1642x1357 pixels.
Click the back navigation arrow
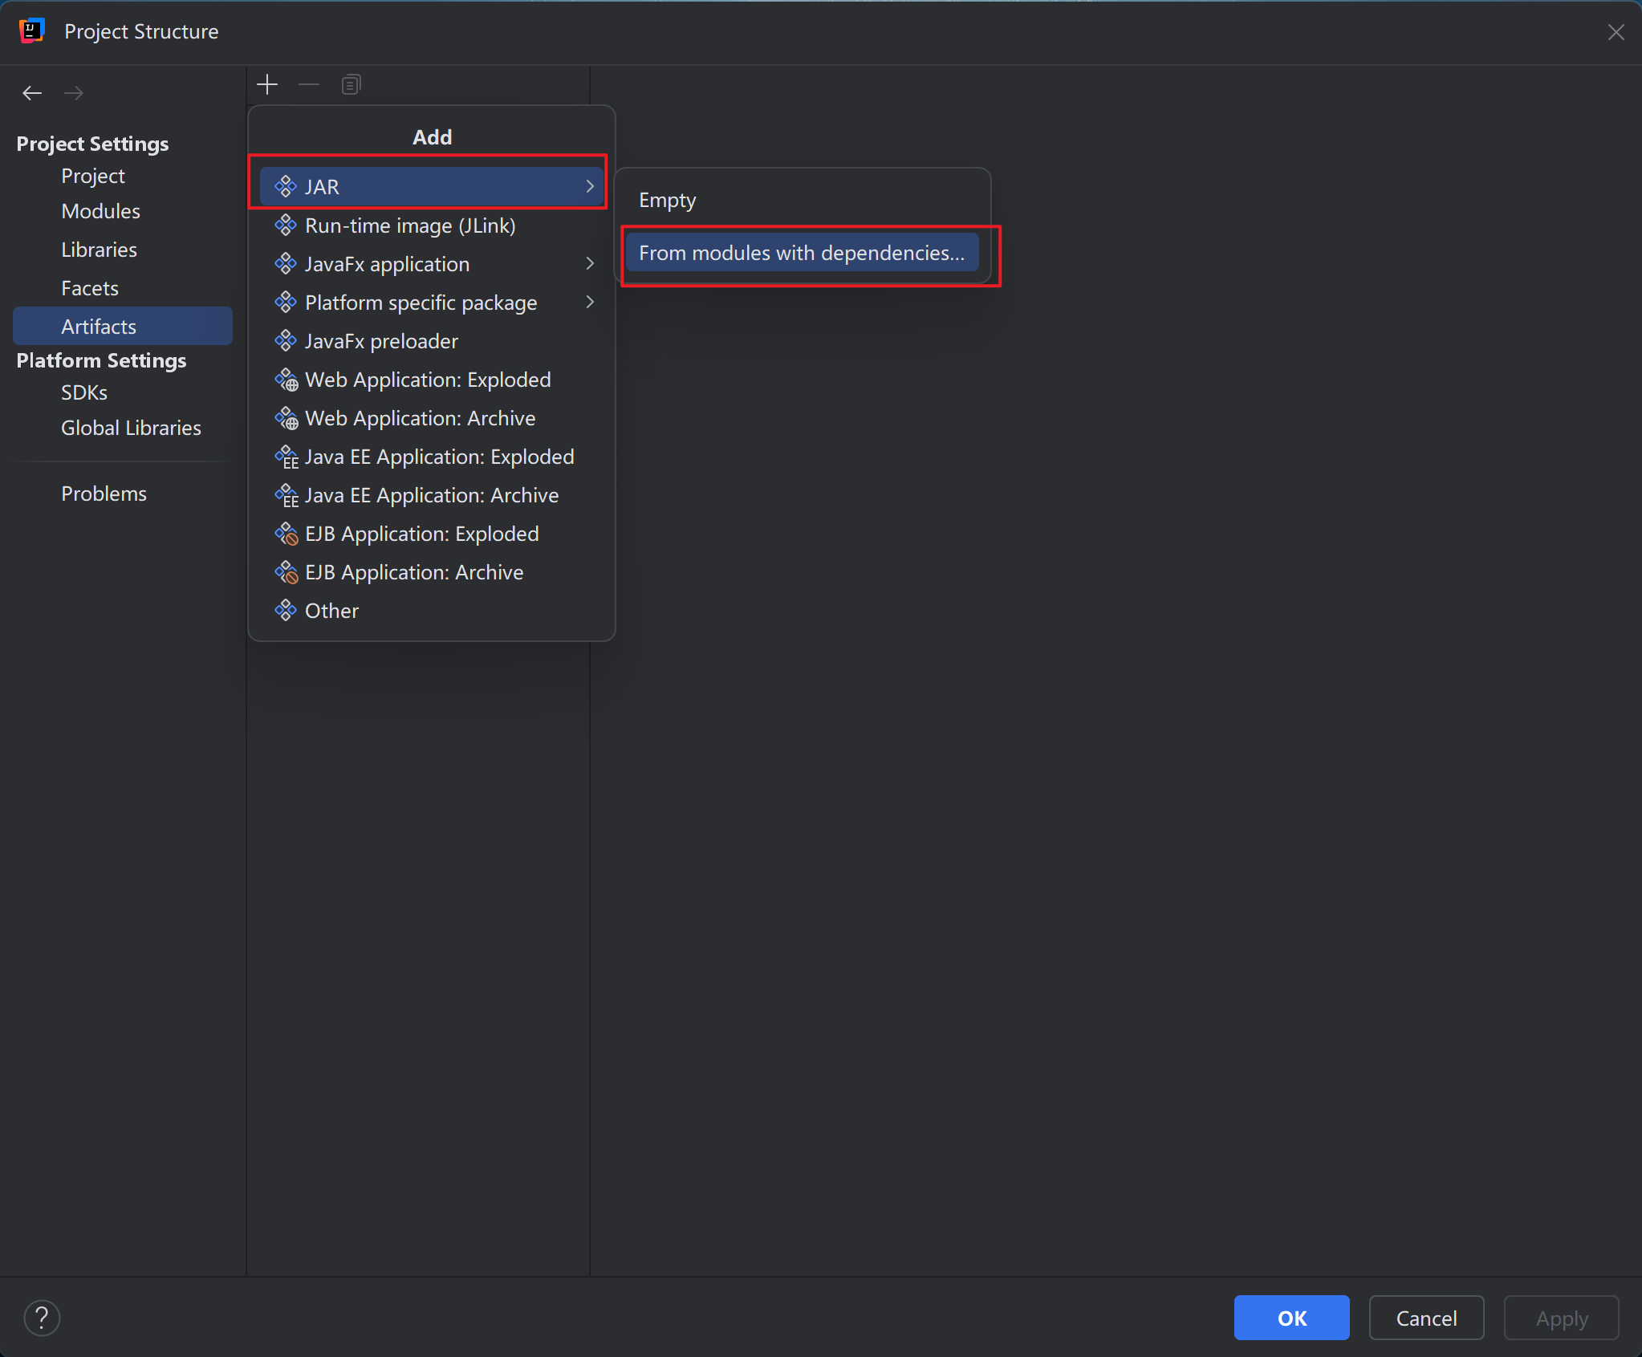32,93
